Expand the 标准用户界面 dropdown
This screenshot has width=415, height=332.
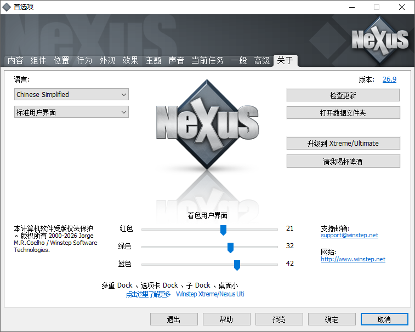click(71, 112)
